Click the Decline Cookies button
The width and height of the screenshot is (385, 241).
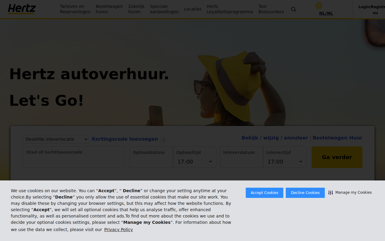[305, 193]
